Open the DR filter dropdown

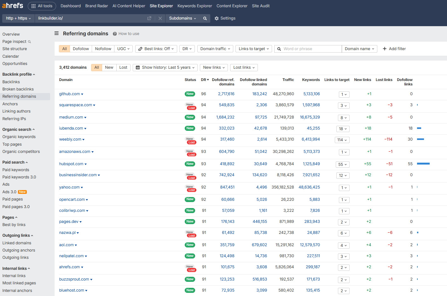187,49
